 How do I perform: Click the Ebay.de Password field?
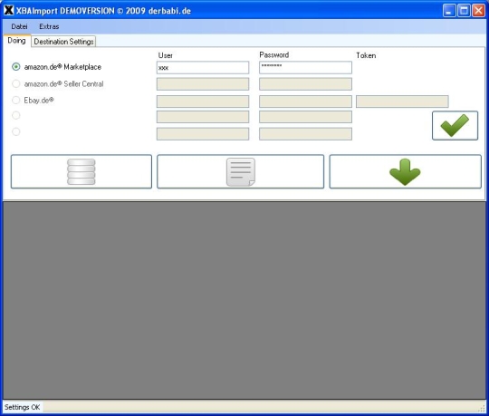pyautogui.click(x=305, y=102)
